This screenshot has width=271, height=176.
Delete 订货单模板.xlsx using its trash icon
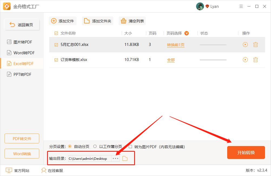[x=255, y=60]
